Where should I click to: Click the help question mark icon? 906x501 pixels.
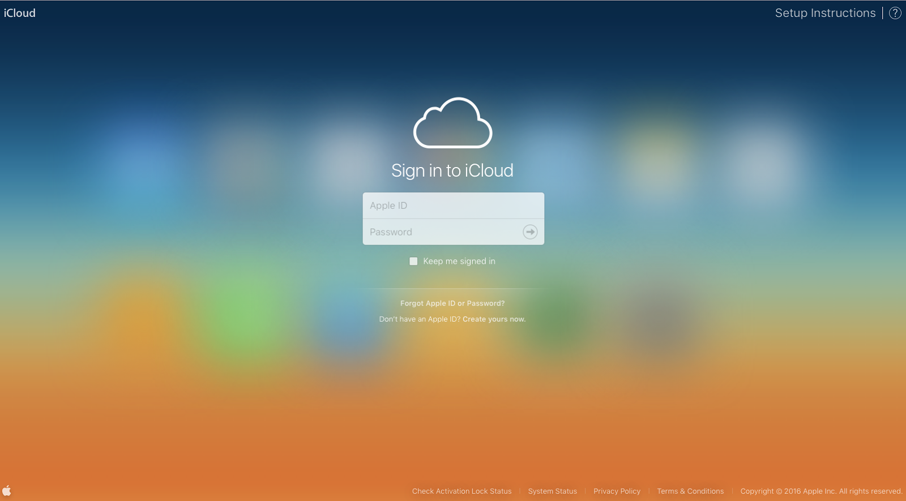pyautogui.click(x=895, y=13)
